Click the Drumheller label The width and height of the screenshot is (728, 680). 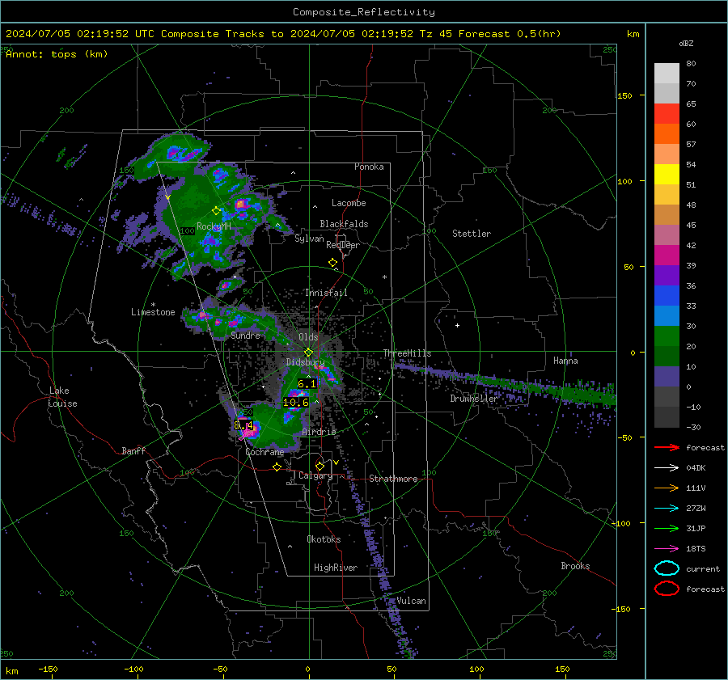point(474,399)
